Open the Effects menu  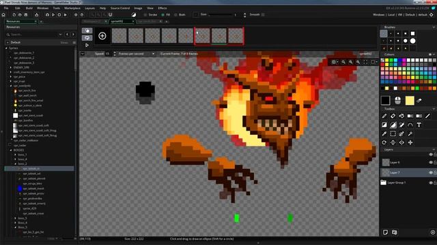163,8
